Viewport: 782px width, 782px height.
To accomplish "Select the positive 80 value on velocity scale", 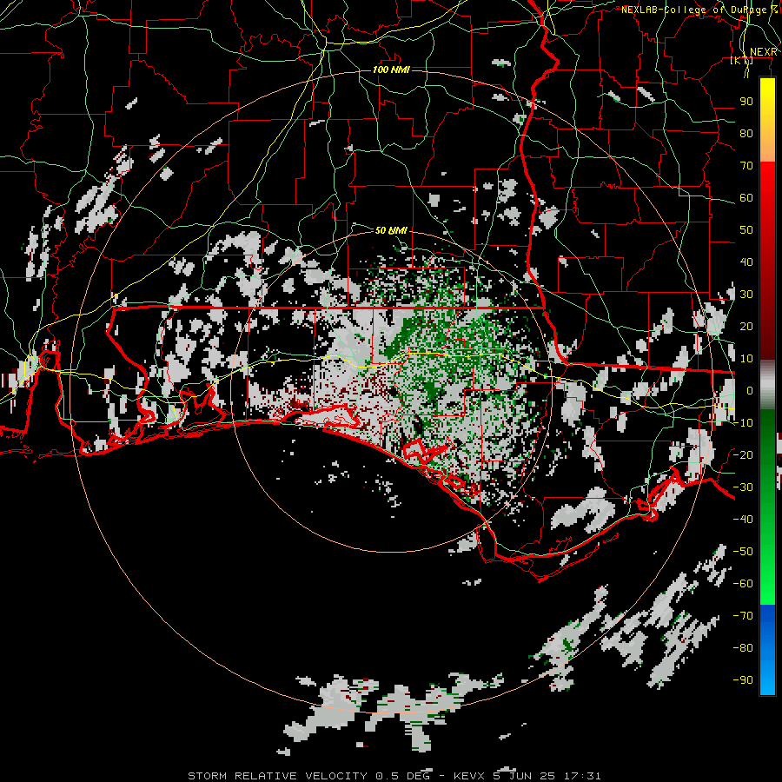I will point(746,134).
